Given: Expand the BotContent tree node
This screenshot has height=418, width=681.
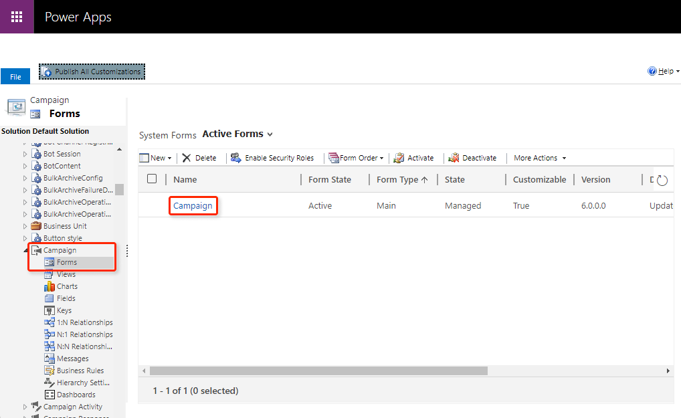Looking at the screenshot, I should (x=25, y=167).
